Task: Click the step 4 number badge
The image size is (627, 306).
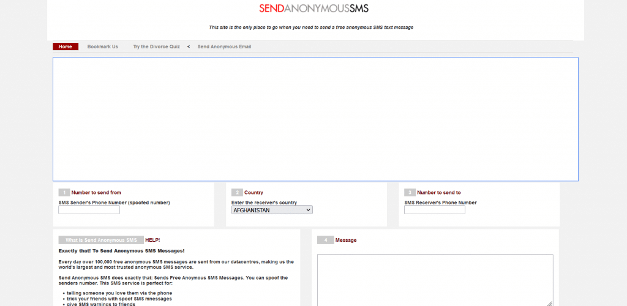Action: point(326,240)
